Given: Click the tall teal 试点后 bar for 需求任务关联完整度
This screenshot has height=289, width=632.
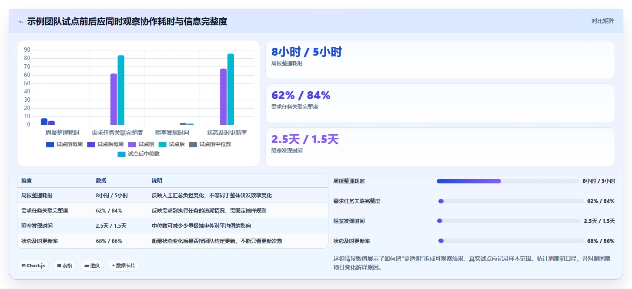Looking at the screenshot, I should tap(121, 90).
